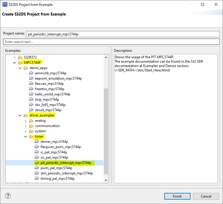
Task: Click the freertos_mpc5744p project icon
Action: pos(31,89)
